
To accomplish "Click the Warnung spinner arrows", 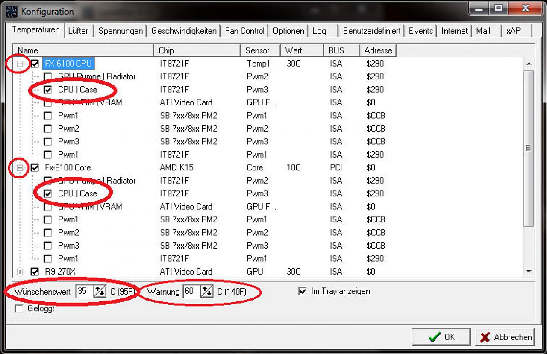I will coord(207,292).
